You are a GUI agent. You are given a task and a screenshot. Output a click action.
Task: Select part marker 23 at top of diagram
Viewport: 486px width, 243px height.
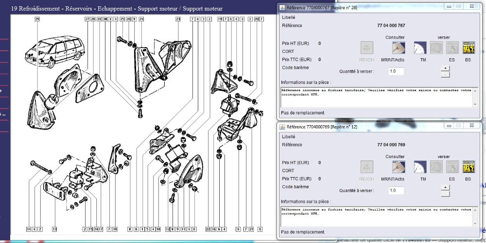[178, 19]
